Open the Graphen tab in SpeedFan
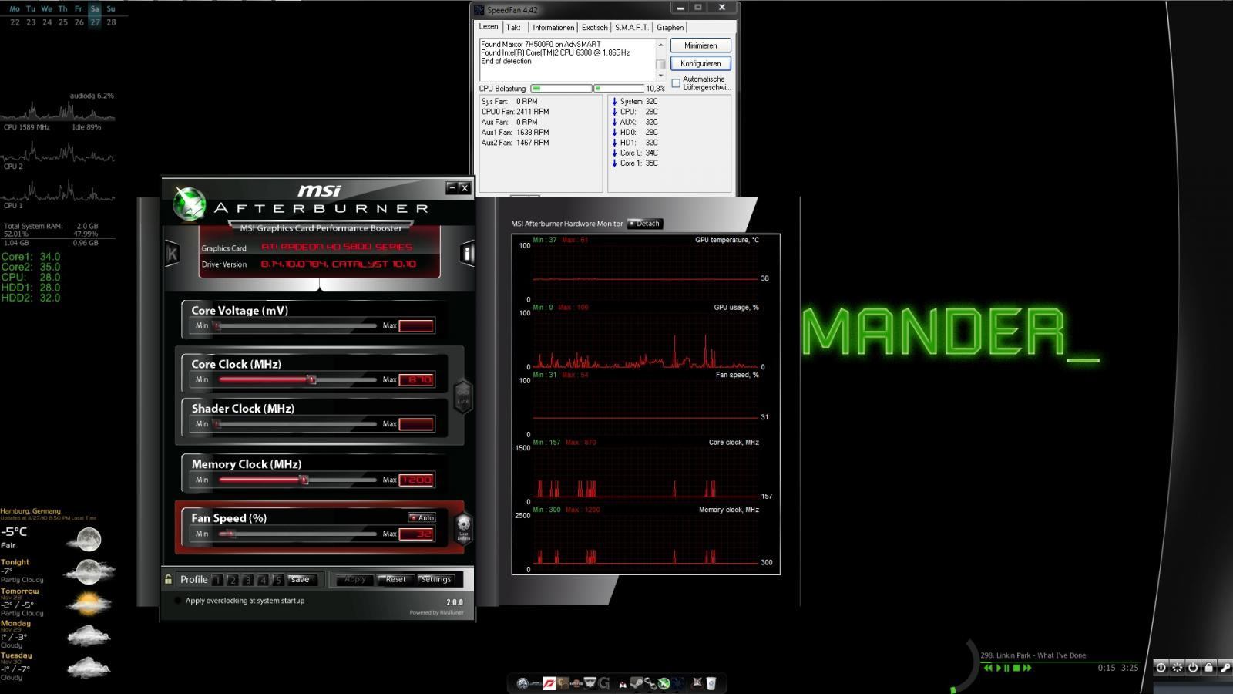Screen dimensions: 1233x694 tap(670, 28)
